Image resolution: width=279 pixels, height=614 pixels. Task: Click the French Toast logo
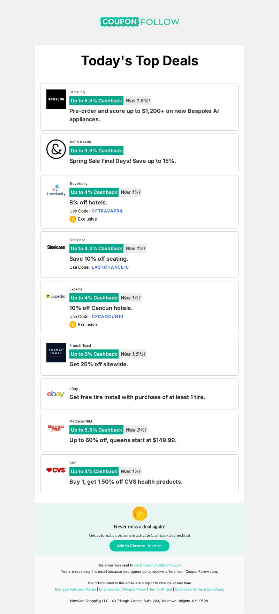coord(56,353)
